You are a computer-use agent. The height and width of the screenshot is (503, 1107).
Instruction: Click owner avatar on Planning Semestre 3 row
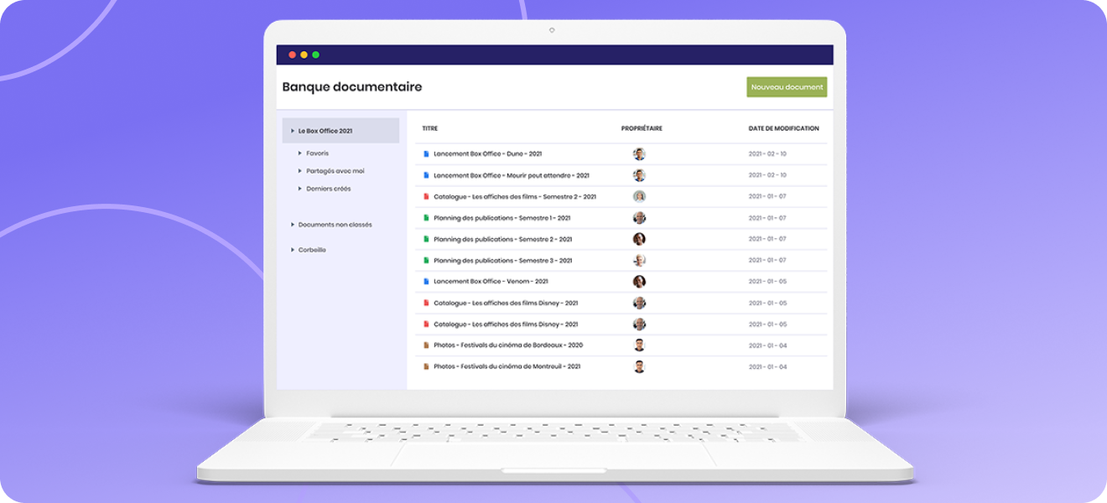coord(639,261)
